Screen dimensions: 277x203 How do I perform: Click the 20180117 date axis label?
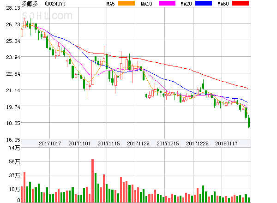(x=227, y=143)
